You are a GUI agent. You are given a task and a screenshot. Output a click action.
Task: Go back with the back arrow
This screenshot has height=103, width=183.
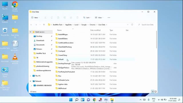pyautogui.click(x=31, y=25)
